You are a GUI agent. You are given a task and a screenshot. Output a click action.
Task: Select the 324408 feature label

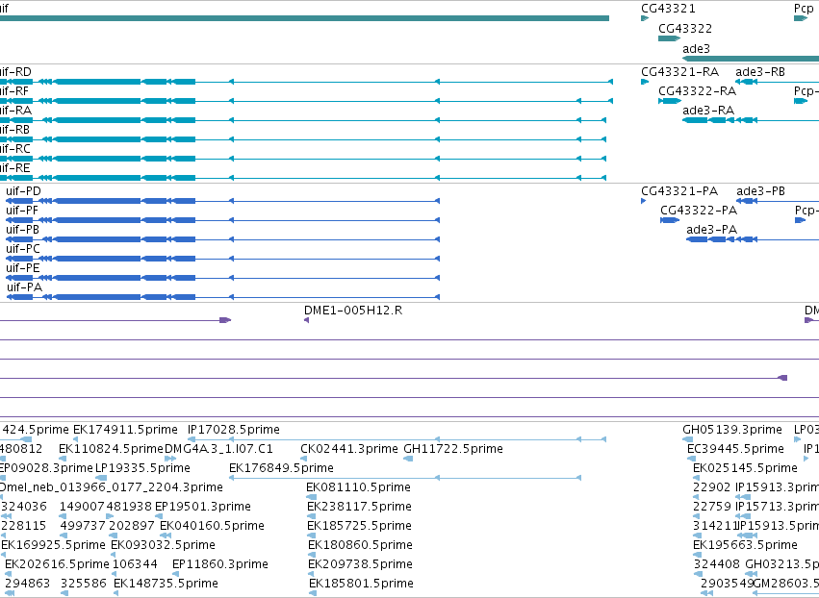point(717,564)
